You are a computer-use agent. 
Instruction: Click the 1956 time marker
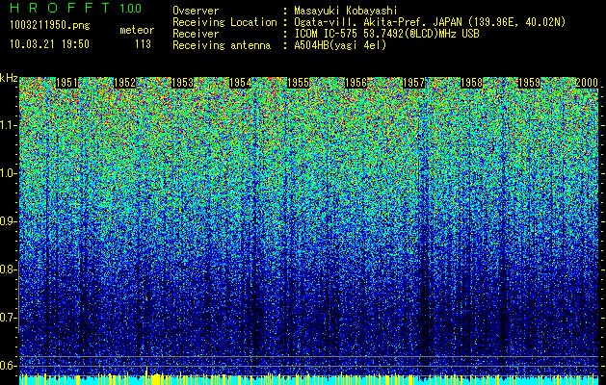tap(356, 83)
